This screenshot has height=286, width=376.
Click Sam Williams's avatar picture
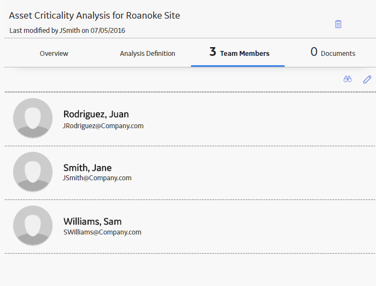click(33, 226)
